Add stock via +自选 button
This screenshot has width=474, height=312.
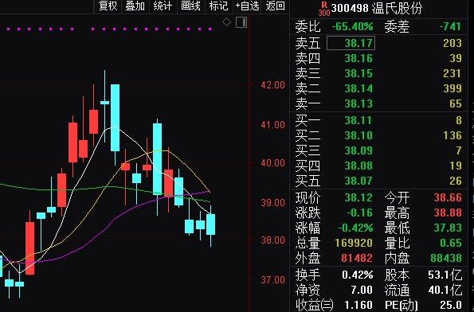pos(247,6)
